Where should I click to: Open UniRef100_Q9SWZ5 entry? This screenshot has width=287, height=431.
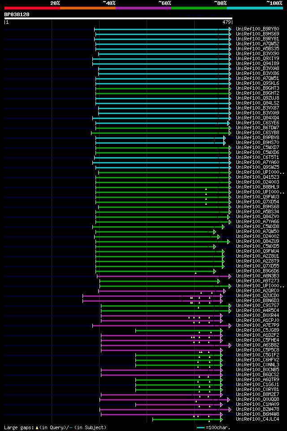tap(257, 167)
